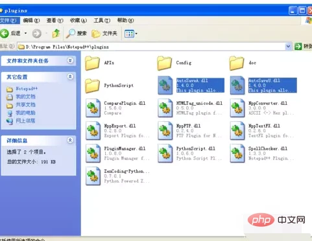Select the NppTextFX.dll file icon

[237, 131]
